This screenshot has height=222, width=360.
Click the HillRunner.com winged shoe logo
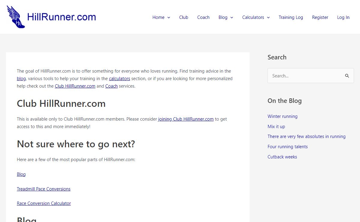16,17
